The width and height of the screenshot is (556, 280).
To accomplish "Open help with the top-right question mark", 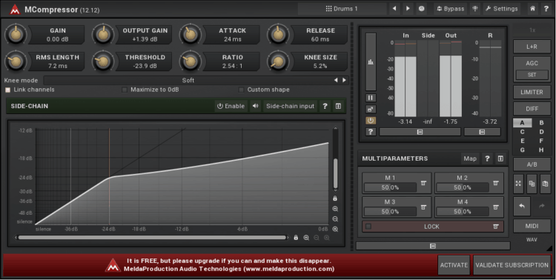I will pyautogui.click(x=546, y=9).
